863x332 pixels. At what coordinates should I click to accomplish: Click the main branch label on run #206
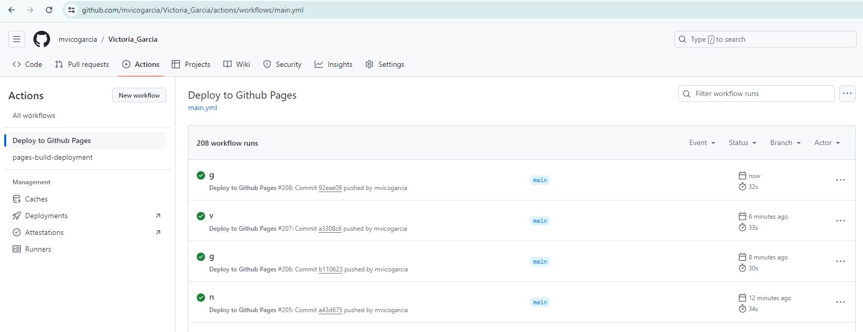tap(540, 262)
